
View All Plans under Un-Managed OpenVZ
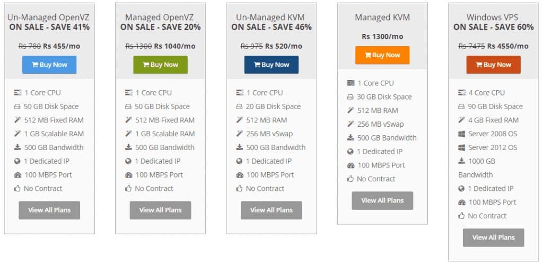(x=49, y=210)
